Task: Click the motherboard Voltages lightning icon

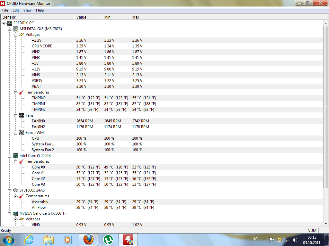Action: tap(22, 35)
